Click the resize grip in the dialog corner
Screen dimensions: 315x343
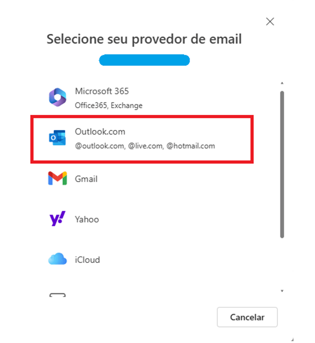coord(293,339)
